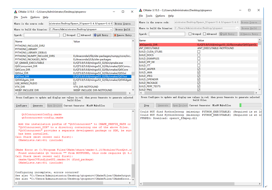Click the red X Remove Entry icon in left window
The height and width of the screenshot is (190, 272).
coord(115,35)
